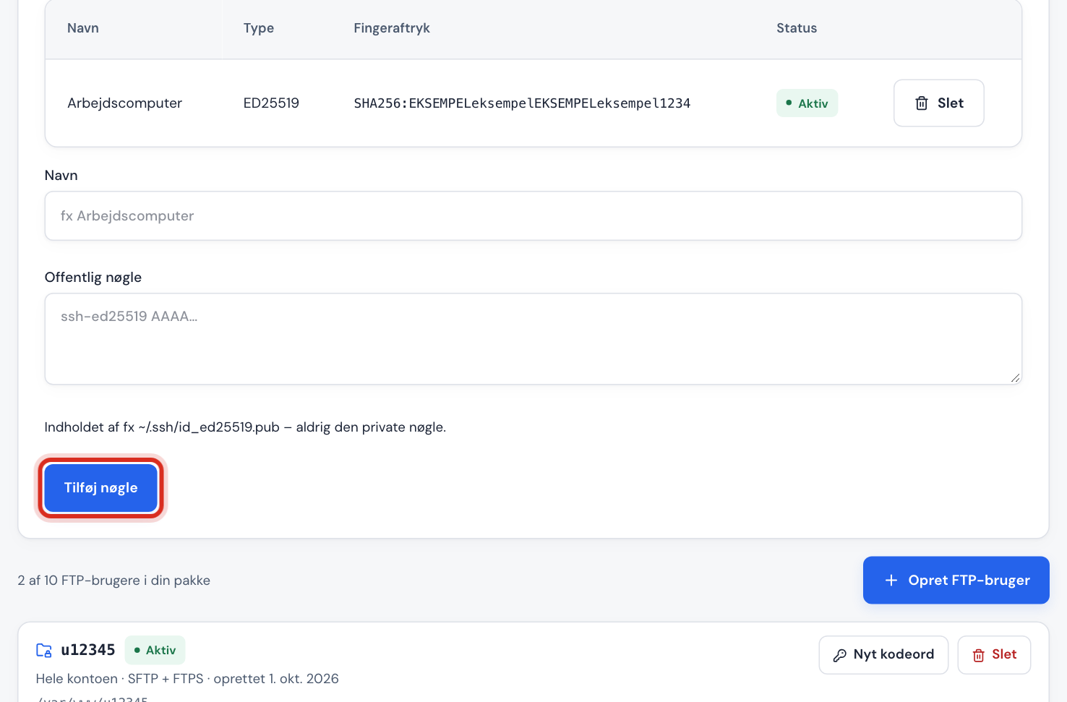Click the Type column header
The image size is (1067, 702).
pyautogui.click(x=259, y=28)
